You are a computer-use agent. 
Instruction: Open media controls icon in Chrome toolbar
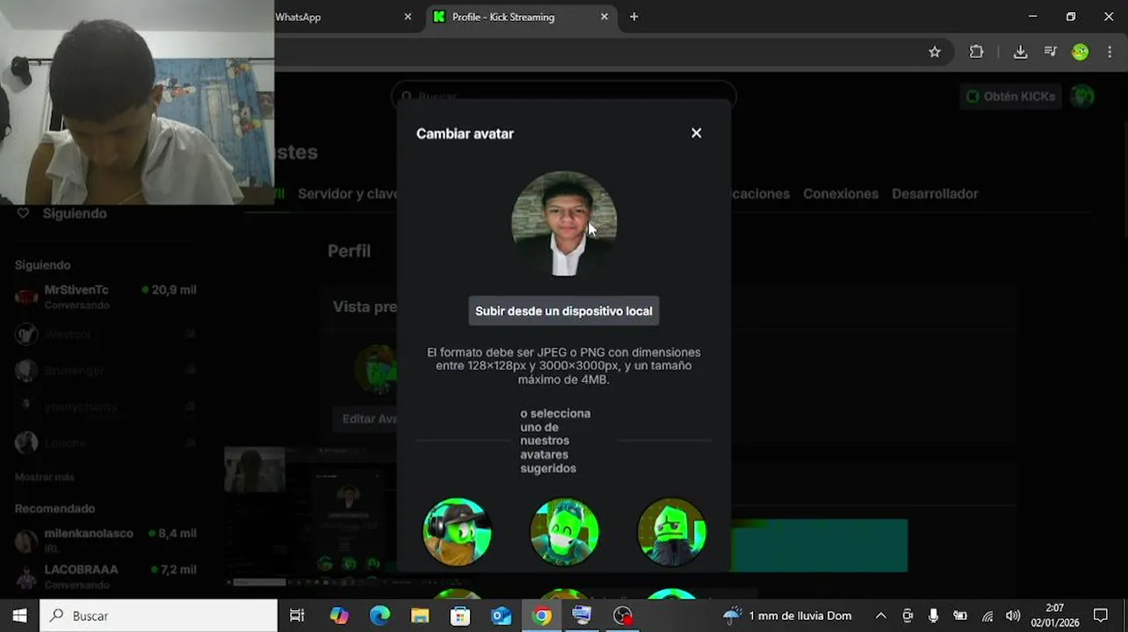(1050, 52)
